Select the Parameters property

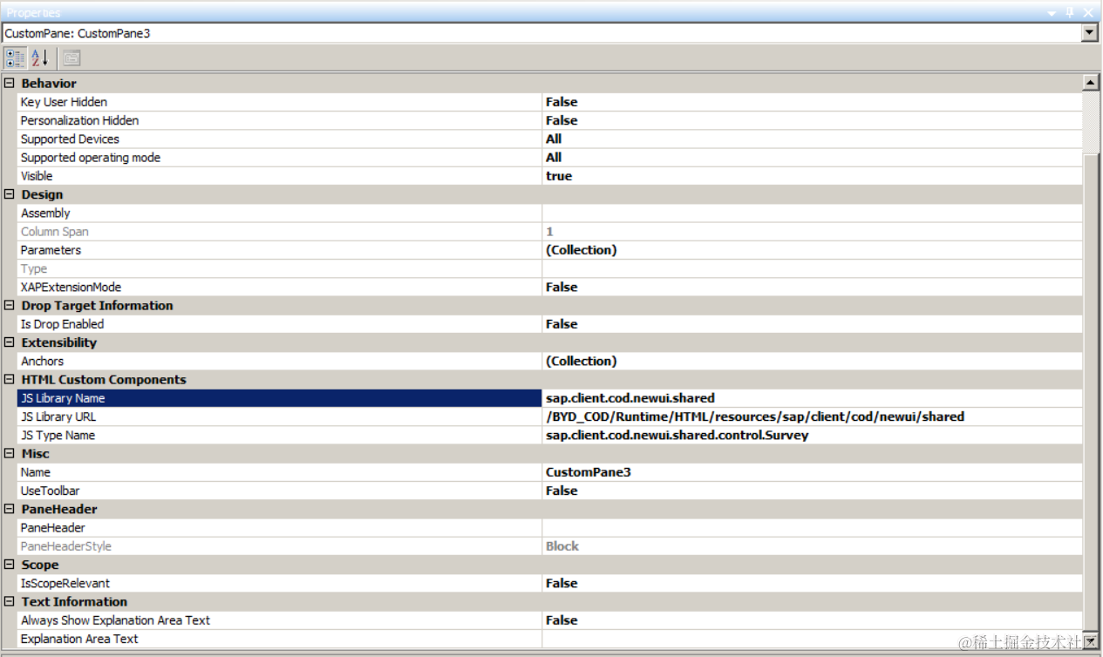280,250
